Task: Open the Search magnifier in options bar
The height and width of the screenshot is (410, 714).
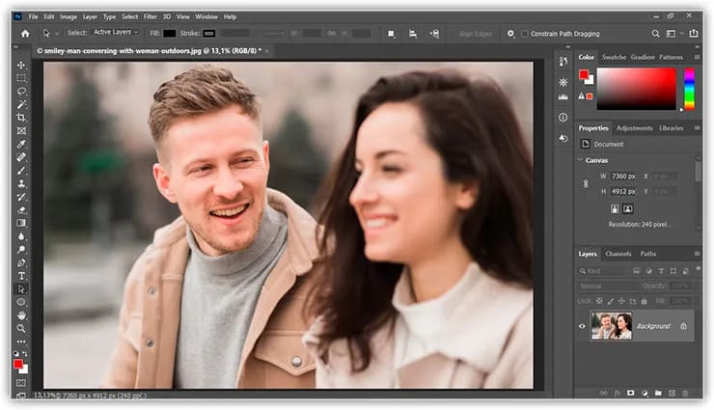Action: [655, 33]
